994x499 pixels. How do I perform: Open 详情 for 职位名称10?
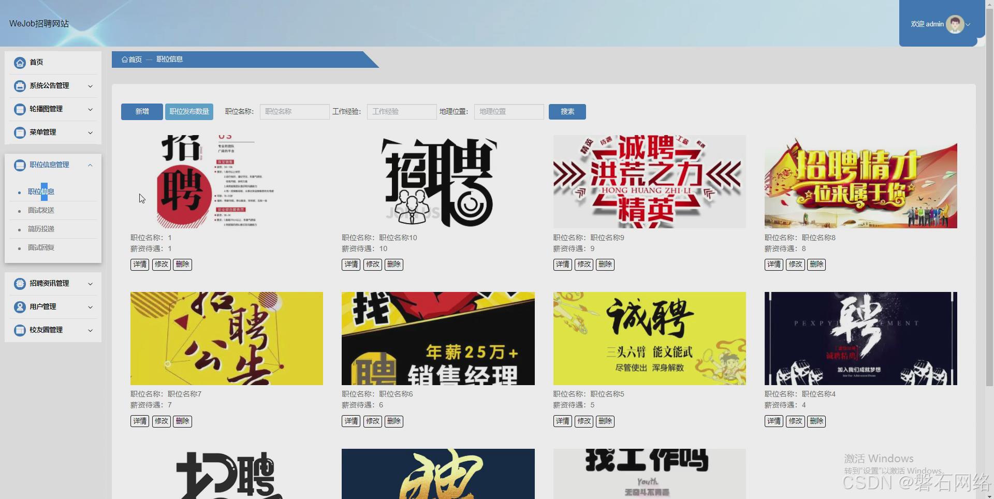(350, 264)
